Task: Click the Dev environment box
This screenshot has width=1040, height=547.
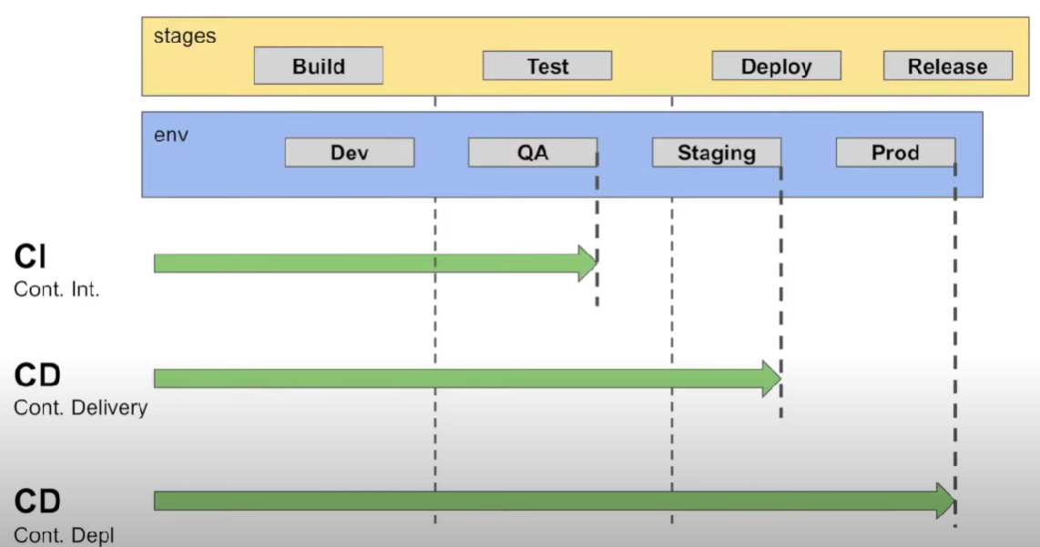Action: tap(349, 153)
